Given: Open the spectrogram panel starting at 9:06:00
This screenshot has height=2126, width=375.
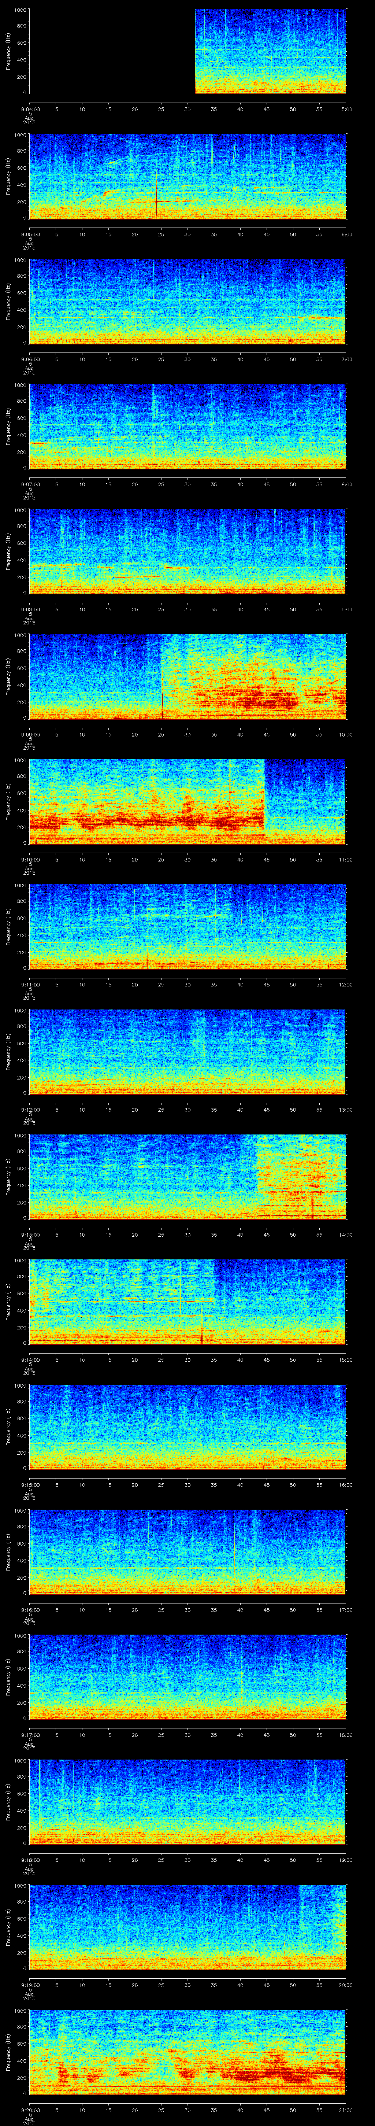Looking at the screenshot, I should (188, 300).
